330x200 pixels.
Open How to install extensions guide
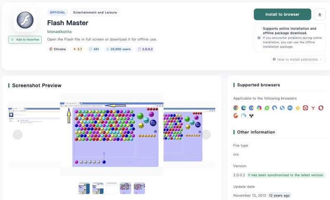pyautogui.click(x=297, y=60)
